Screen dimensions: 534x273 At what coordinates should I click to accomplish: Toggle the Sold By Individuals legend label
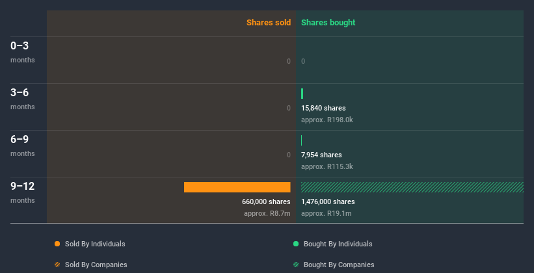tap(95, 244)
